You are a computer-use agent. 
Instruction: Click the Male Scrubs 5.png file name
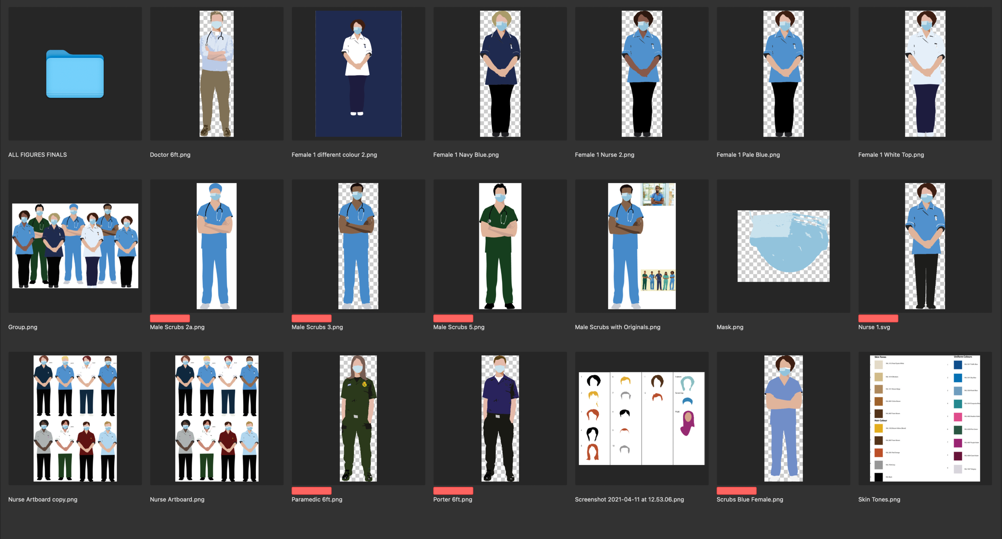[x=459, y=327]
